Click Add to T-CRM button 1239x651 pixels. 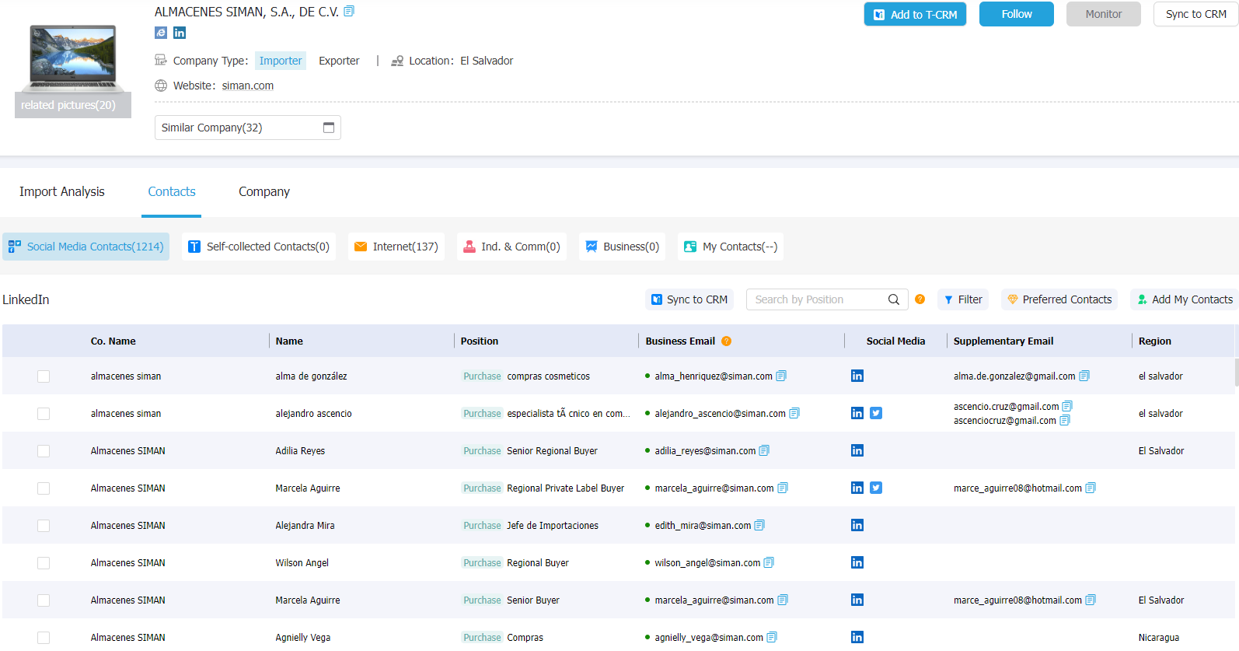coord(915,14)
